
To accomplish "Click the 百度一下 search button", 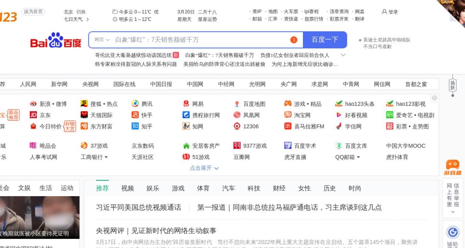I will click(325, 40).
